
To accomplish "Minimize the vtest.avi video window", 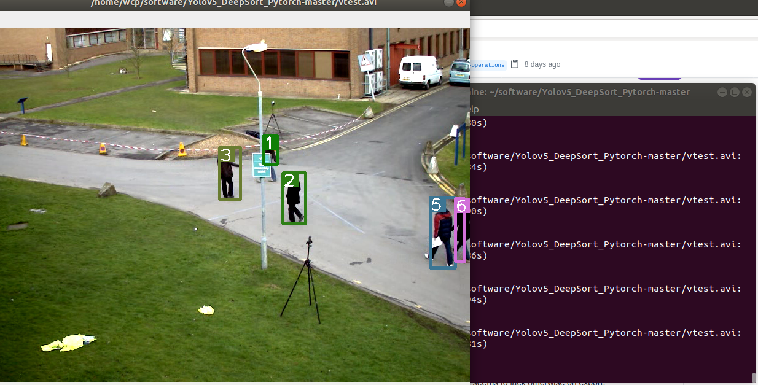I will click(448, 4).
